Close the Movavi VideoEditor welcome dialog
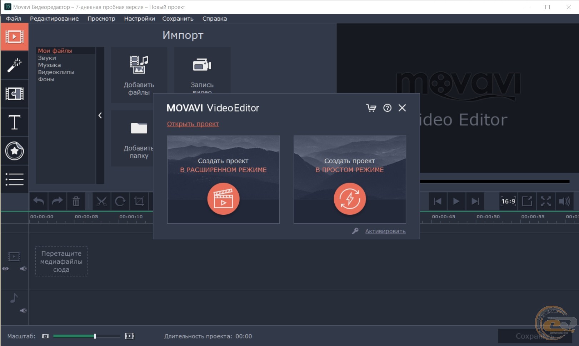The width and height of the screenshot is (579, 346). click(x=402, y=108)
